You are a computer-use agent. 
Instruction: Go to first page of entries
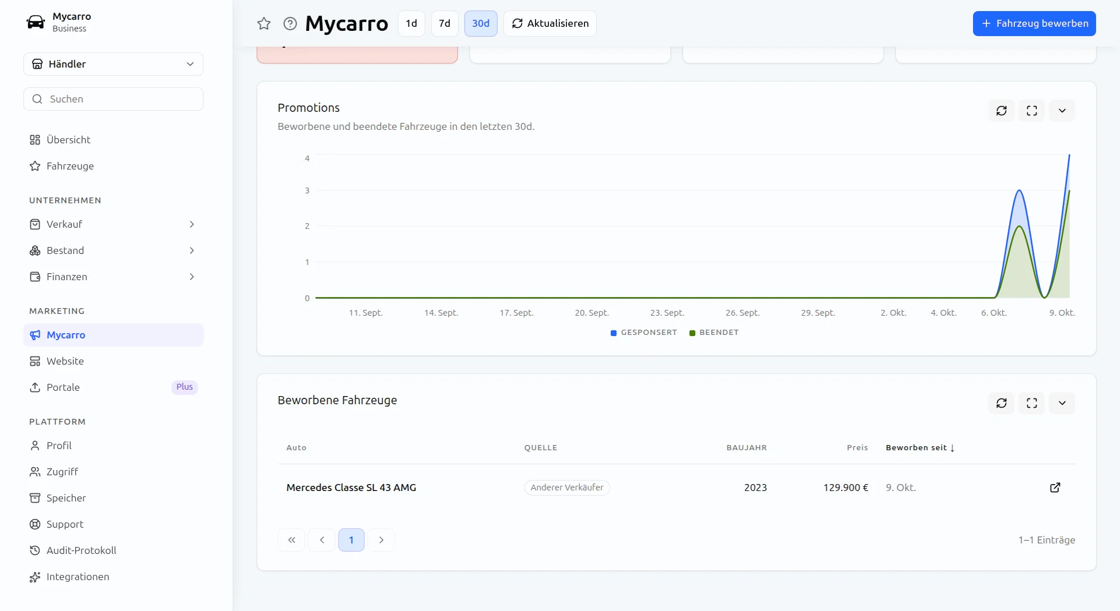tap(291, 540)
